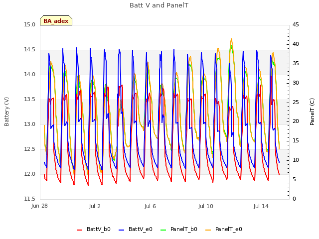Viewport: 319px width, 239px height.
Task: Click the Jun 28 date tick label
Action: 39,206
